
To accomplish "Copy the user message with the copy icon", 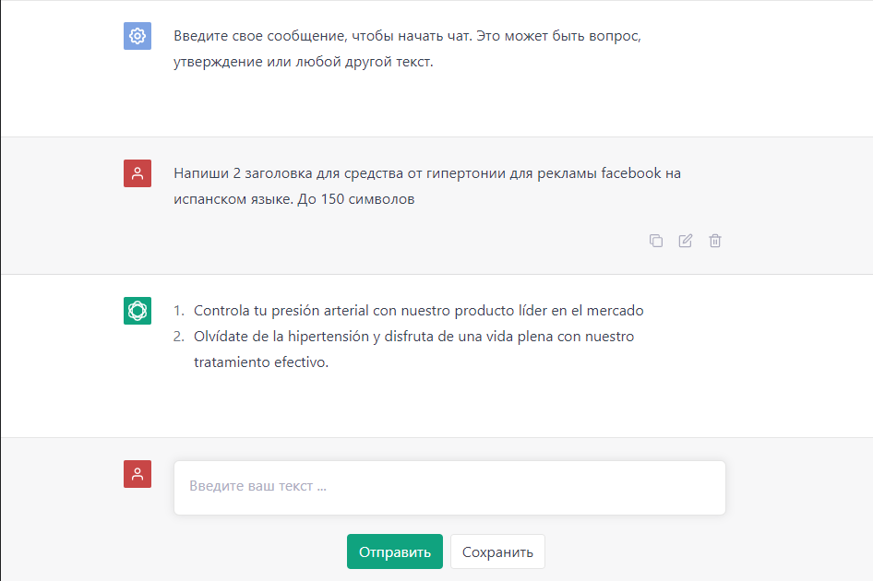I will pos(656,241).
